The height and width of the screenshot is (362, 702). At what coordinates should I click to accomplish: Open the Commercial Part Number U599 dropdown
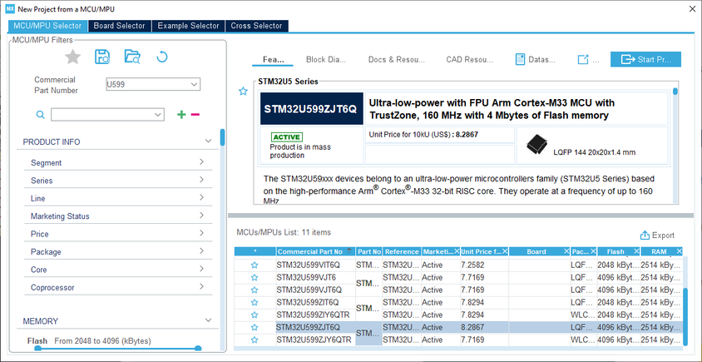click(194, 84)
